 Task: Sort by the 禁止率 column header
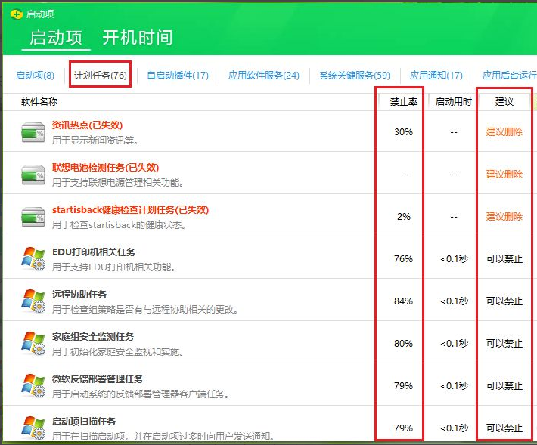[x=403, y=102]
